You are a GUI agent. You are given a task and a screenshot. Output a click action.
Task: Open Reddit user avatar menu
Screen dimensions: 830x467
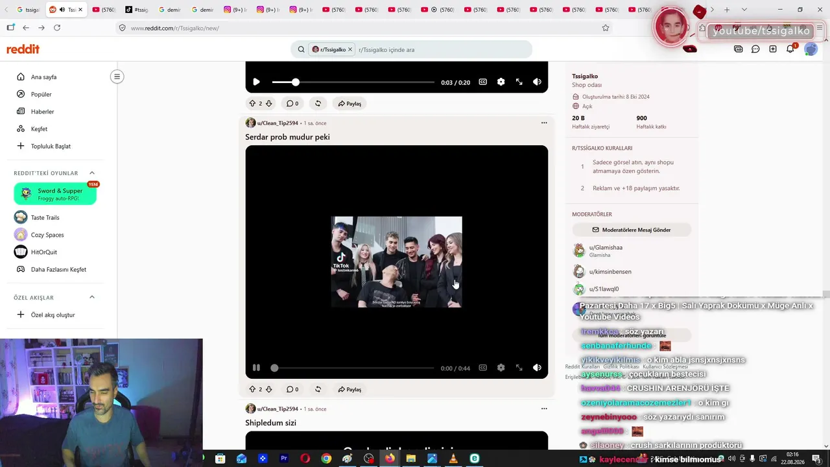click(x=811, y=49)
